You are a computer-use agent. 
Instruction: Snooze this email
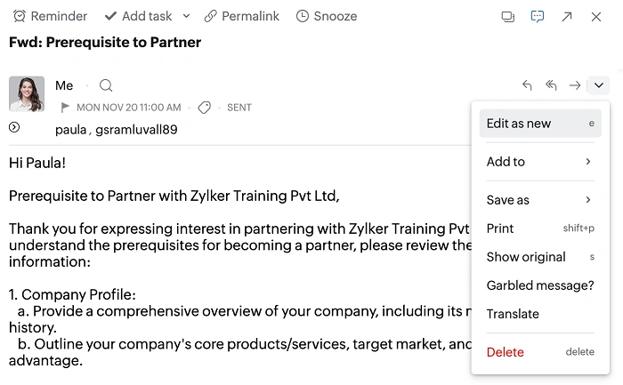tap(326, 16)
